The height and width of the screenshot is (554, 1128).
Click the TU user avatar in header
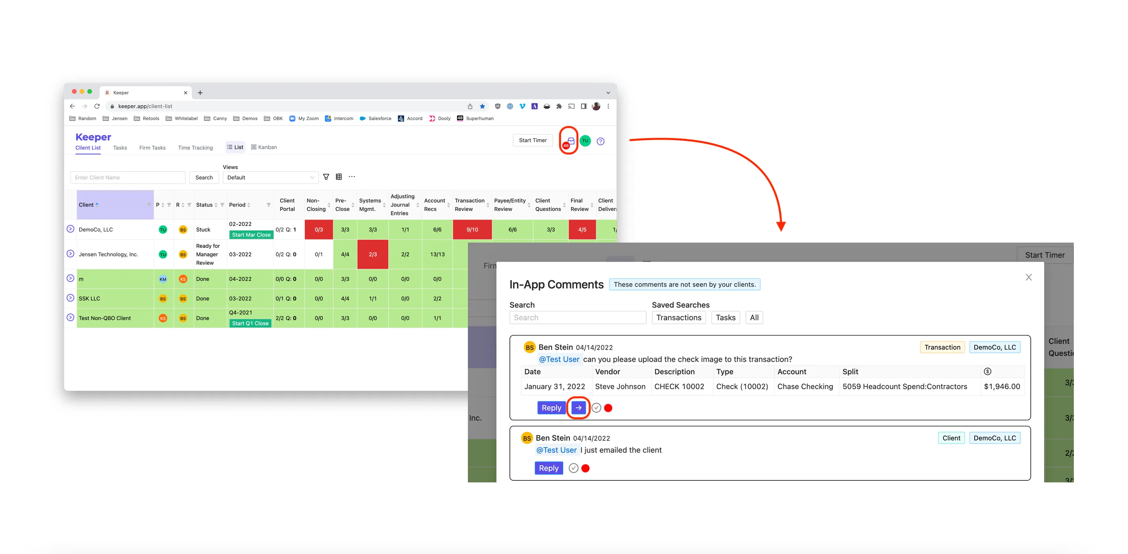click(x=585, y=140)
